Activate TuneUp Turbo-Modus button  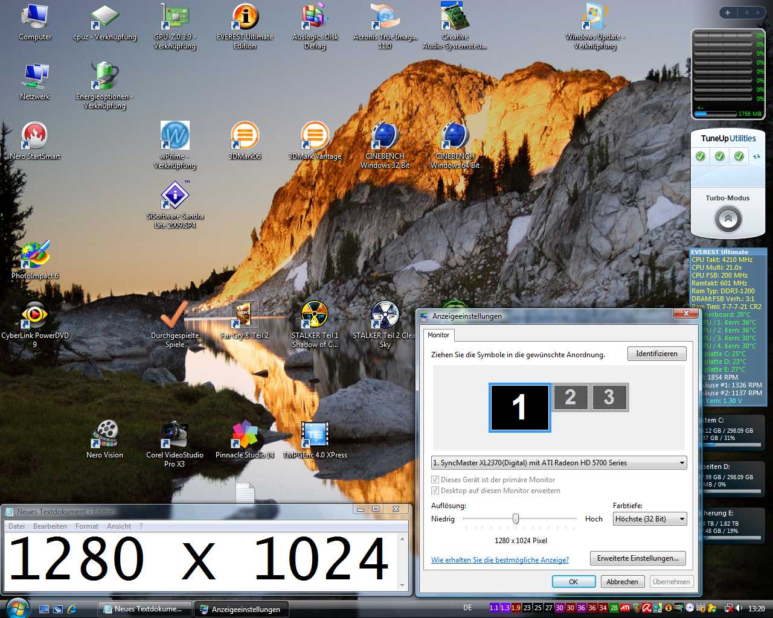click(x=728, y=218)
